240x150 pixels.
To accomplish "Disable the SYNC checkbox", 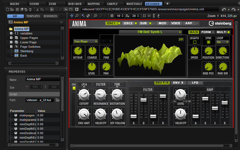I will [208, 42].
